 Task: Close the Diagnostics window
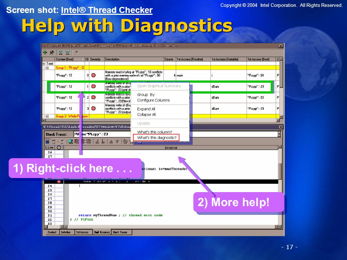click(x=281, y=46)
